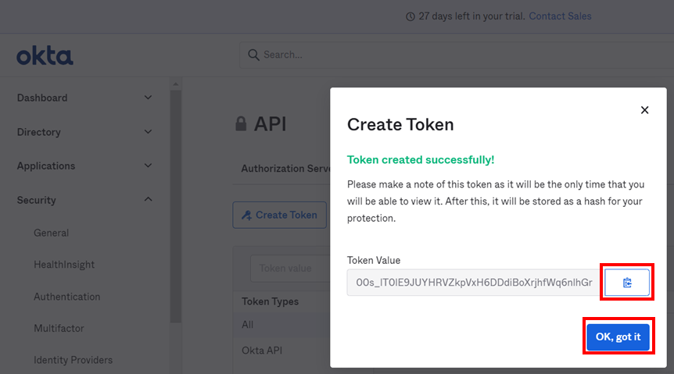Click the search magnifier icon

[x=253, y=55]
